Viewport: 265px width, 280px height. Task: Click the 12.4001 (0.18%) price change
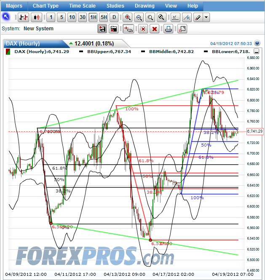94,43
